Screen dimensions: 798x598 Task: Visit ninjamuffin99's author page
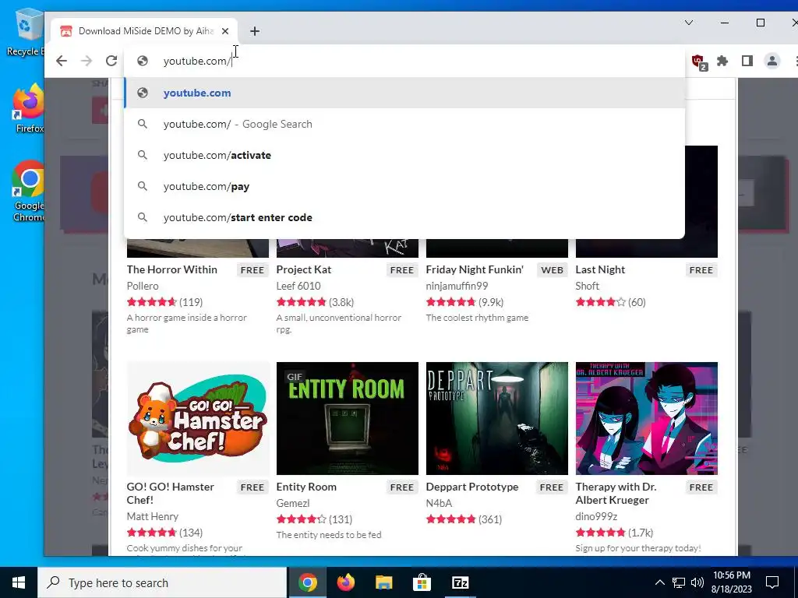point(457,286)
